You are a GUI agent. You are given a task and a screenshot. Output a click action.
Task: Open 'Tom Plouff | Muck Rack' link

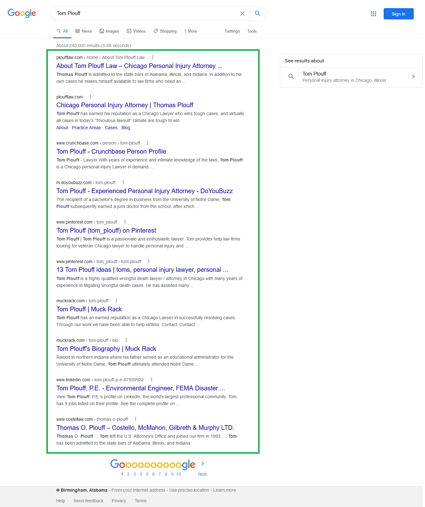(89, 309)
